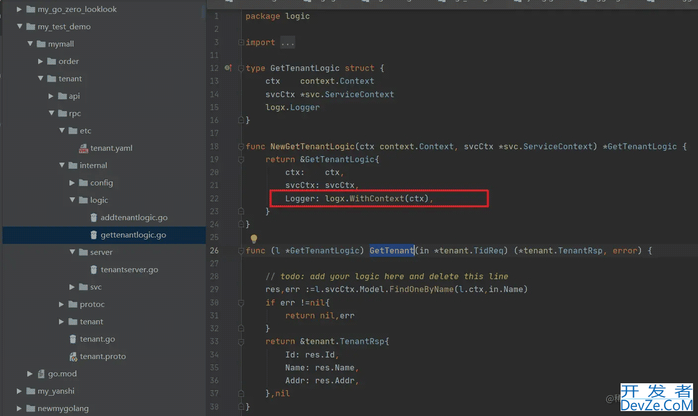Click the gopher icon of addtenantlogic.go
This screenshot has width=698, height=416.
pyautogui.click(x=94, y=218)
